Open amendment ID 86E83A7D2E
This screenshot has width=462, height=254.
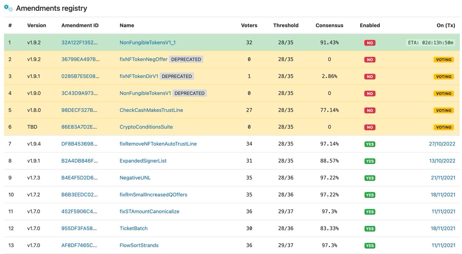pyautogui.click(x=80, y=127)
